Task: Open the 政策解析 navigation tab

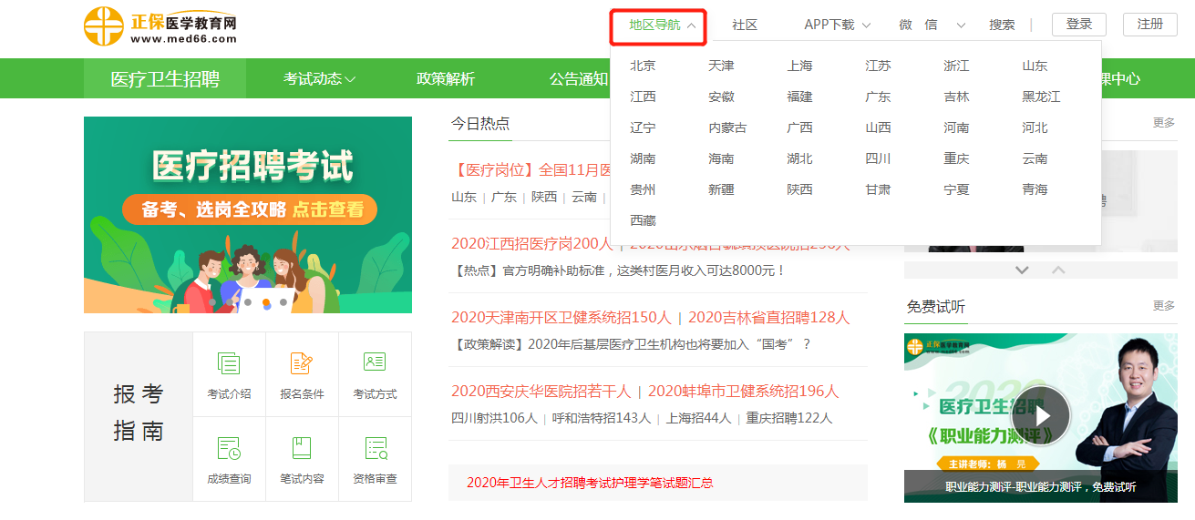Action: point(446,79)
